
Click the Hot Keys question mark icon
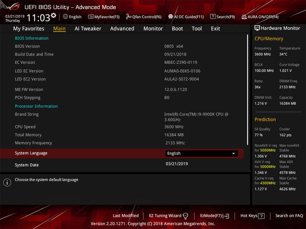(261, 216)
